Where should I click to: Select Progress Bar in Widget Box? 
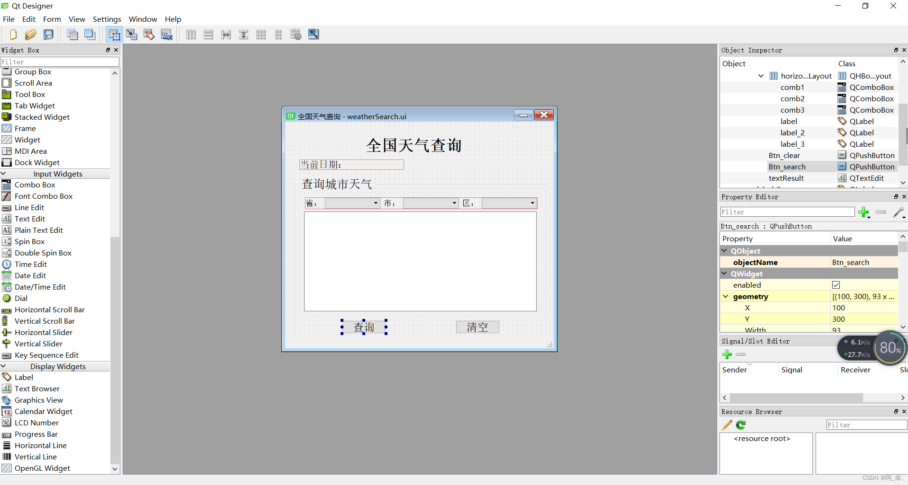[36, 434]
